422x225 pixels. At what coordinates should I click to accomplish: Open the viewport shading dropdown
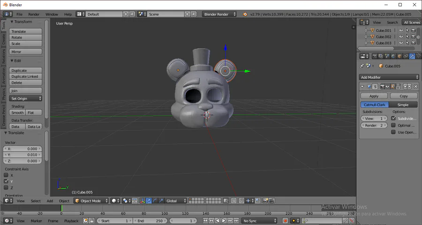click(115, 201)
